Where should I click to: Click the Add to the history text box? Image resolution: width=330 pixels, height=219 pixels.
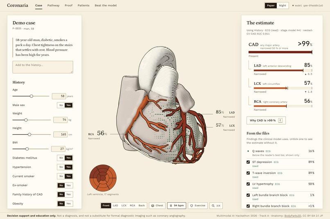pyautogui.click(x=43, y=67)
